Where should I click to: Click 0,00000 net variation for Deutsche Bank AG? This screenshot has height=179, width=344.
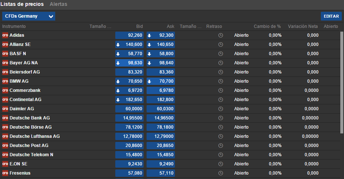pyautogui.click(x=310, y=118)
